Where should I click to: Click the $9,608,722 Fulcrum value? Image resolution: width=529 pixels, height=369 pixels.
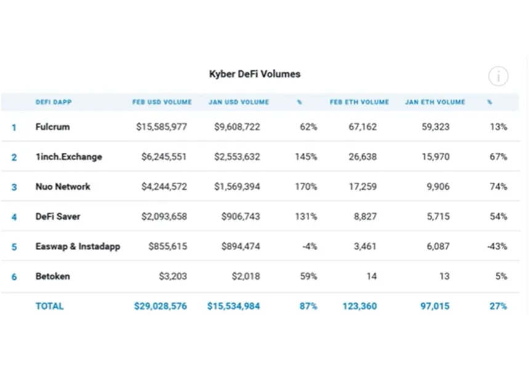237,127
